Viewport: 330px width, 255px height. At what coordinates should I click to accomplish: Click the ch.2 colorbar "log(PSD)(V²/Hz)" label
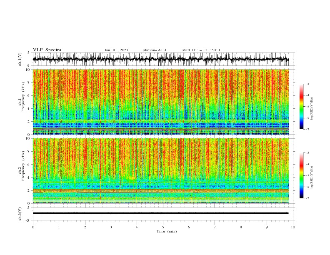[x=312, y=177]
